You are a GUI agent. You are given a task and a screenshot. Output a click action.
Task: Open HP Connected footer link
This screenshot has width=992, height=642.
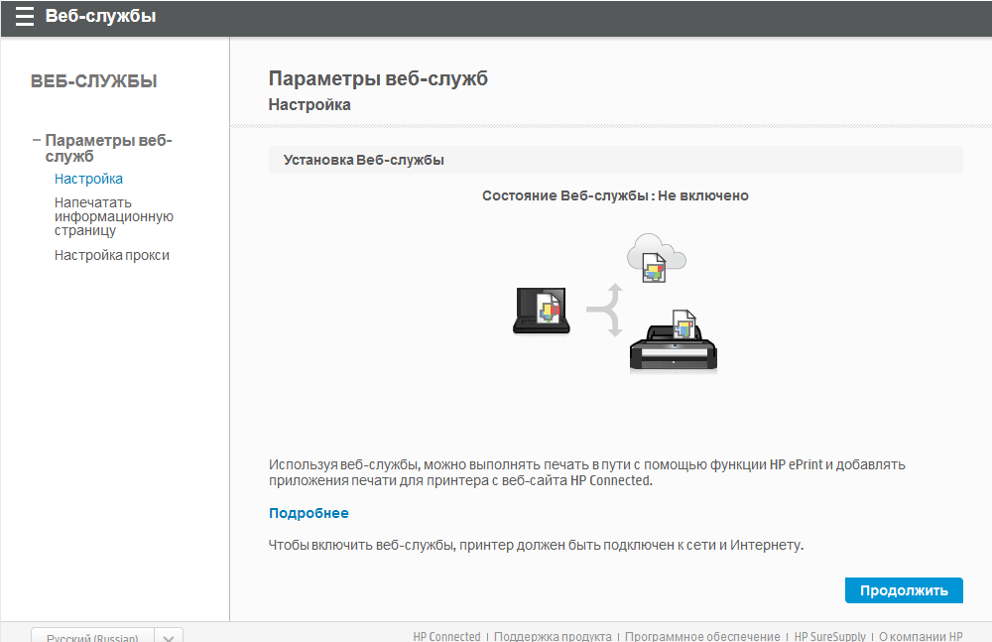coord(446,636)
